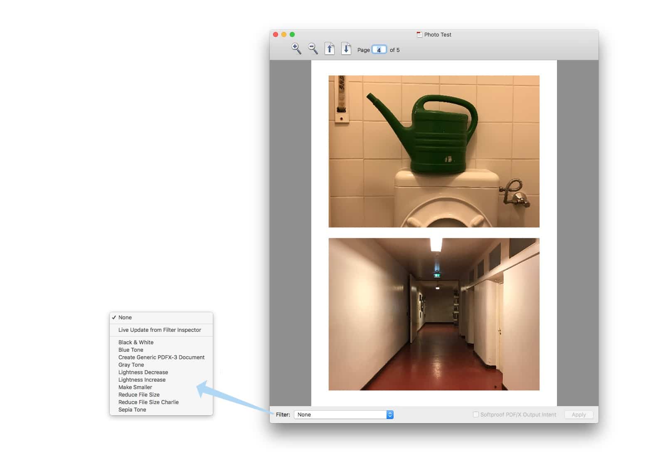Click the green watering can photo
Screen dimensions: 665x473
[434, 151]
